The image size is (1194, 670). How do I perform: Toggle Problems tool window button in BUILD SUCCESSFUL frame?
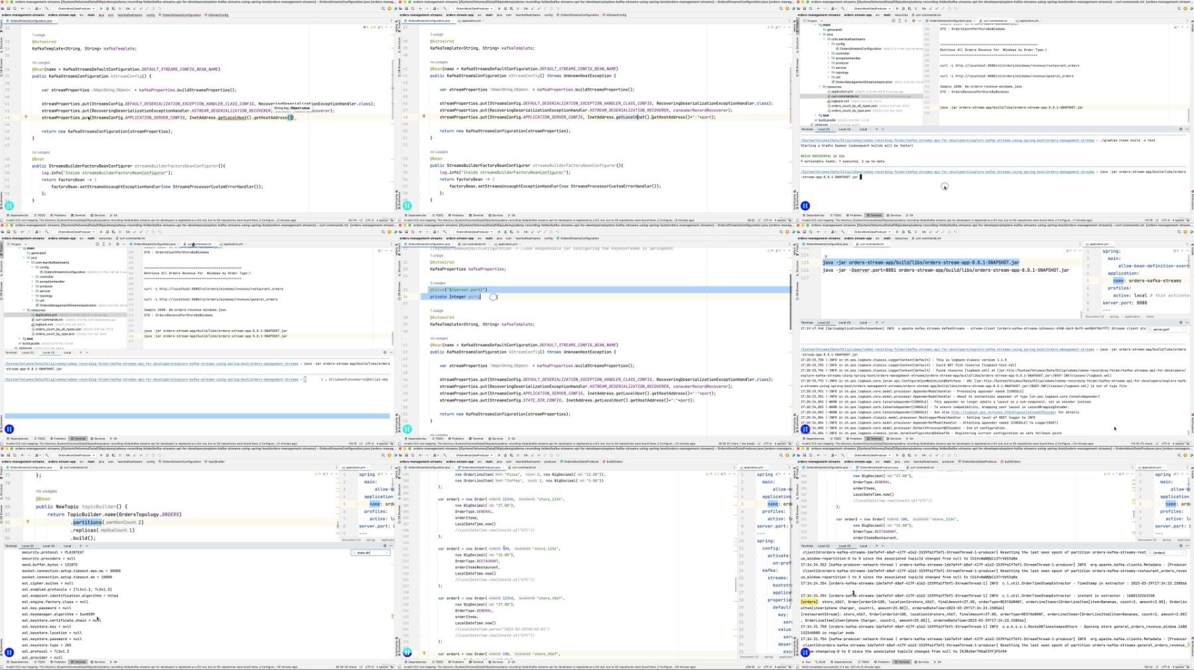[x=854, y=215]
